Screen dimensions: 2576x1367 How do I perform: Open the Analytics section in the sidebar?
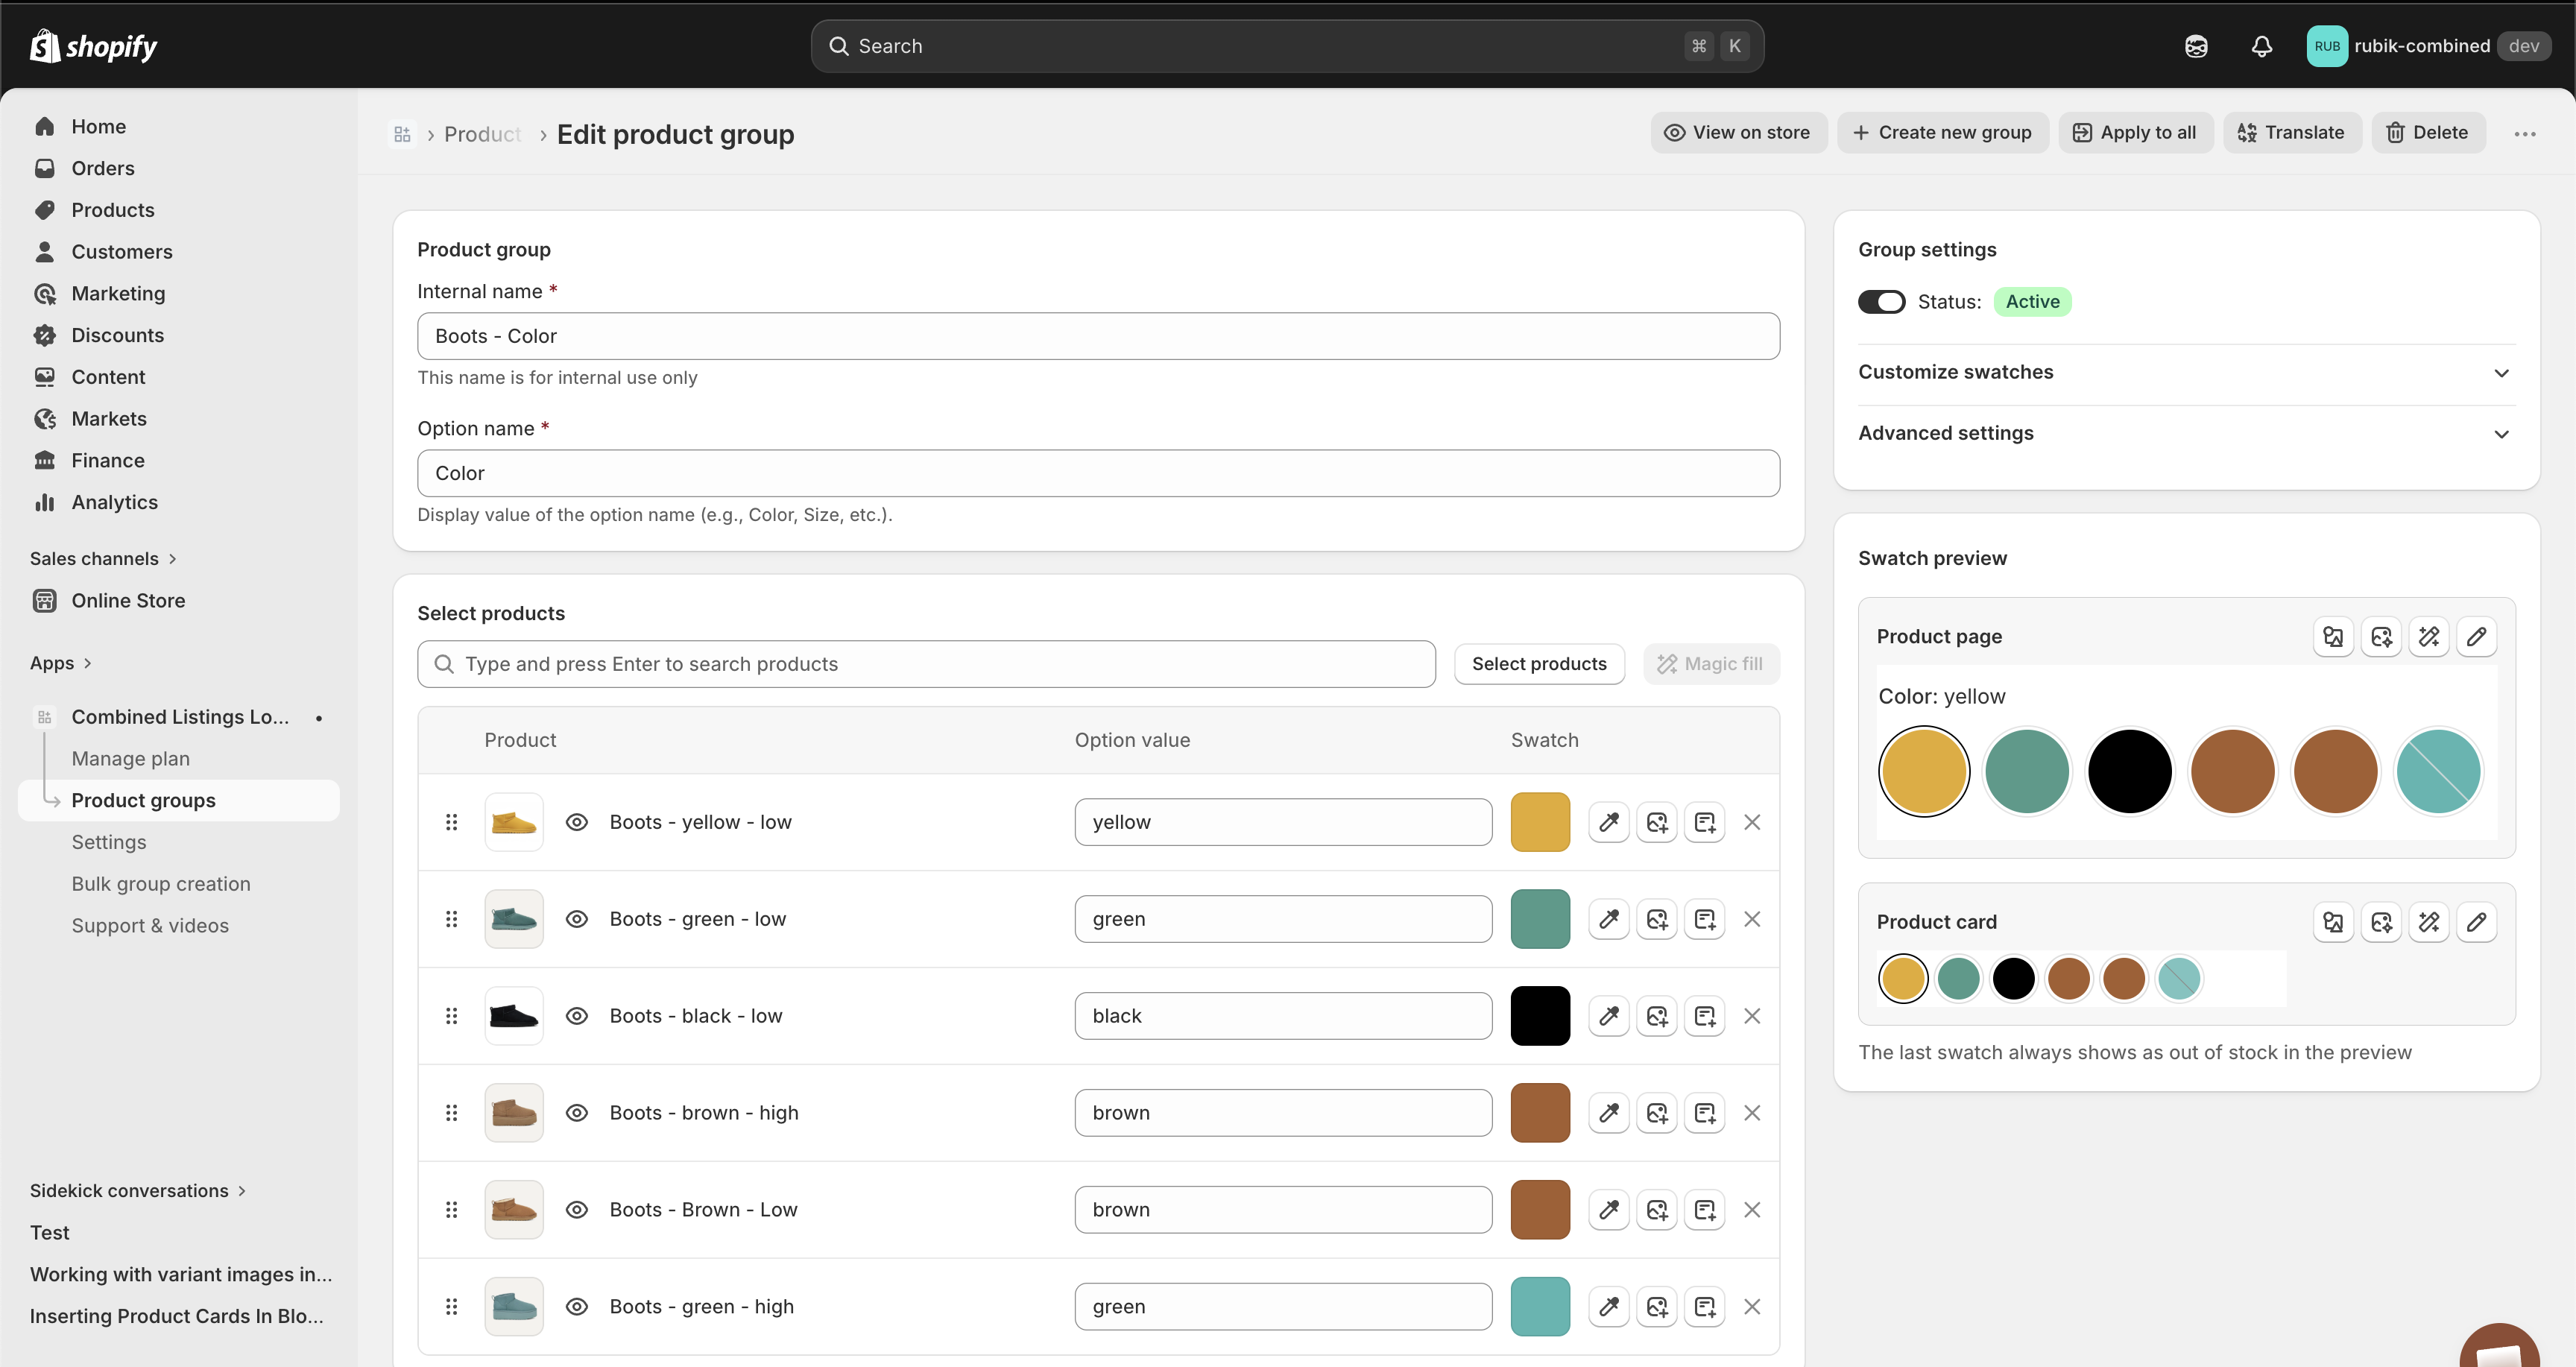coord(115,502)
